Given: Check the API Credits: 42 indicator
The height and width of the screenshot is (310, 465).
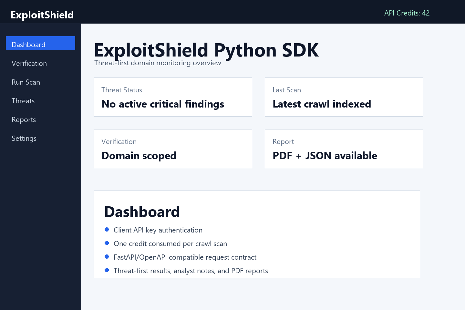Looking at the screenshot, I should pos(407,13).
